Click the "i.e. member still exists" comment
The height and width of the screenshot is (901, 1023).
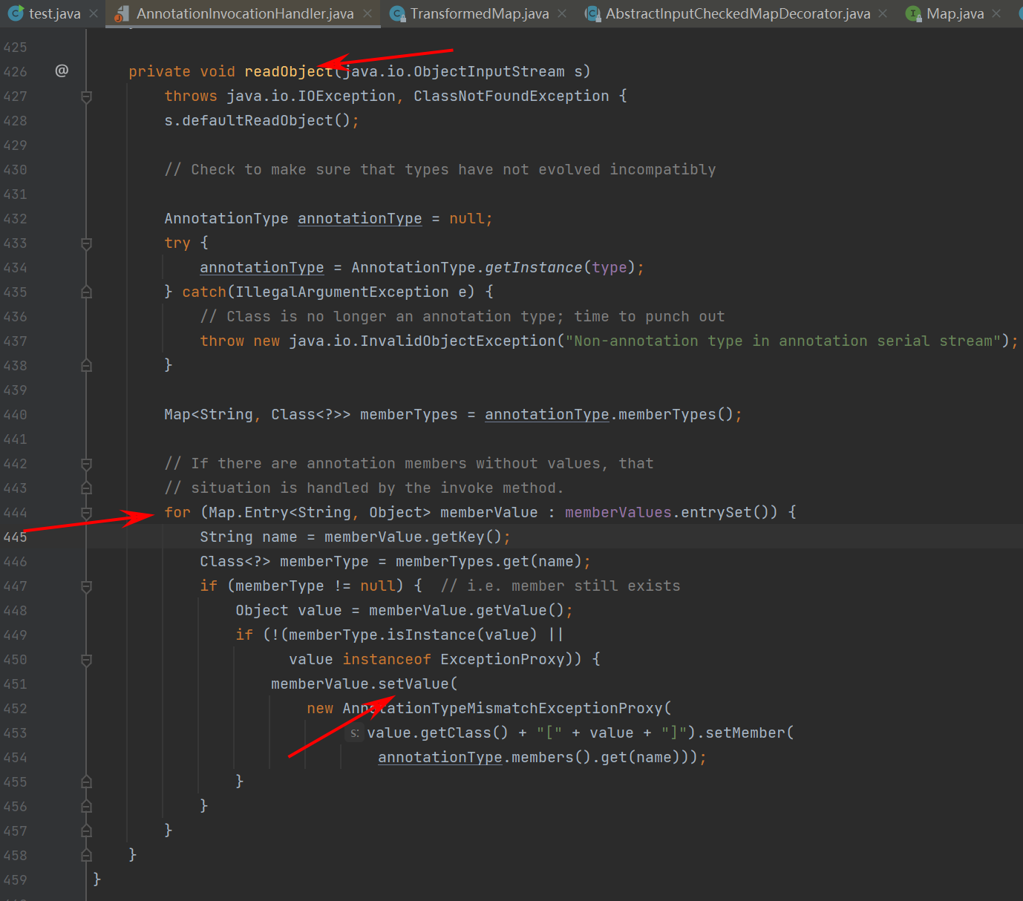(560, 586)
